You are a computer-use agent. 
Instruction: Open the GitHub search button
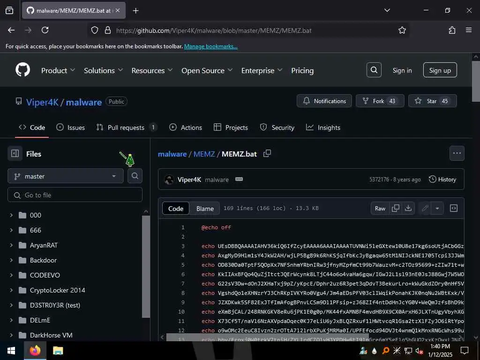point(374,70)
